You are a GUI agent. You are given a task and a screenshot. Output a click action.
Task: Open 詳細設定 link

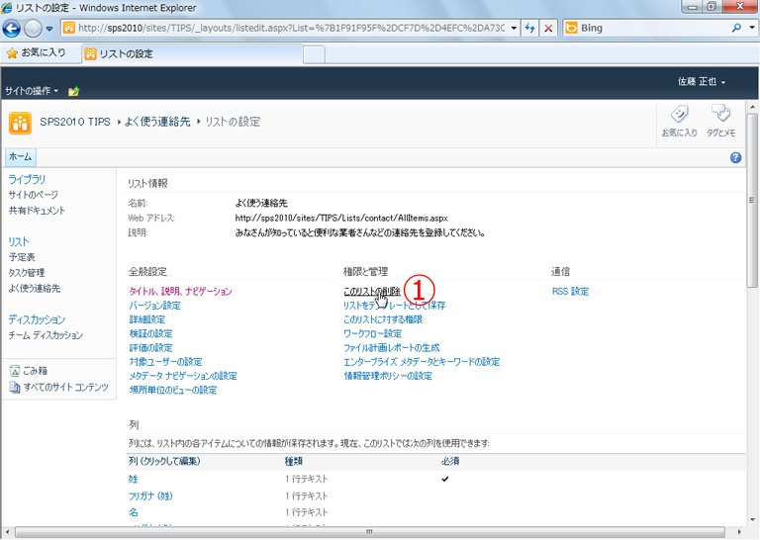(x=146, y=319)
